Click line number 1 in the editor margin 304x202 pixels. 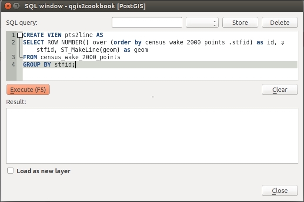tap(13, 35)
